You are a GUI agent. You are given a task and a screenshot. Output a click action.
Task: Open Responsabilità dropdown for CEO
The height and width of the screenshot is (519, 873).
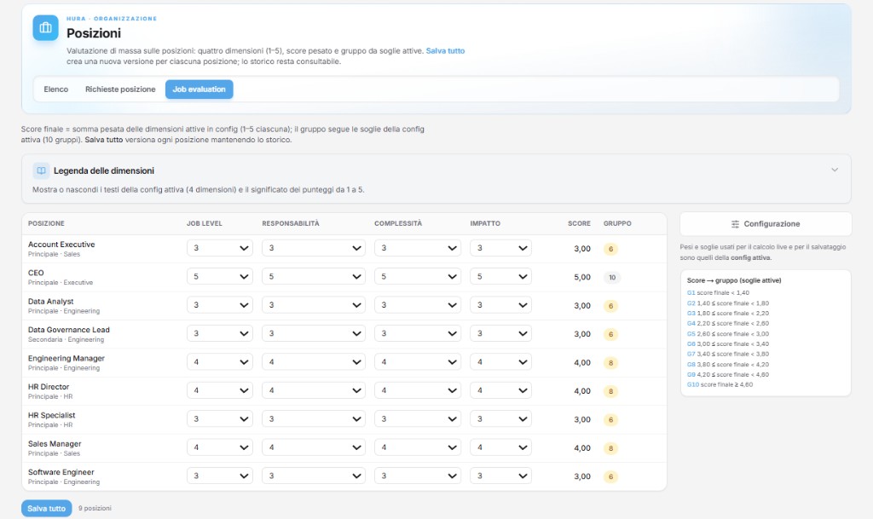tap(314, 276)
